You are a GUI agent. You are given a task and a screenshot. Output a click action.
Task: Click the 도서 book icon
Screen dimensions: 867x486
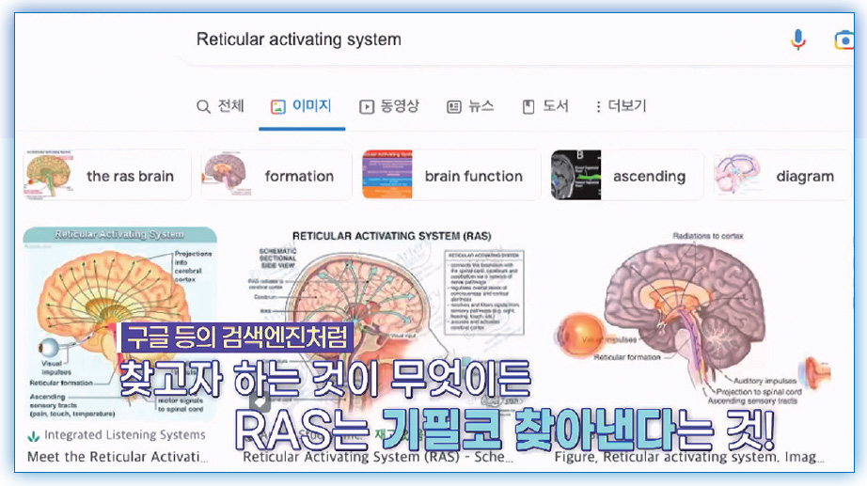point(528,107)
